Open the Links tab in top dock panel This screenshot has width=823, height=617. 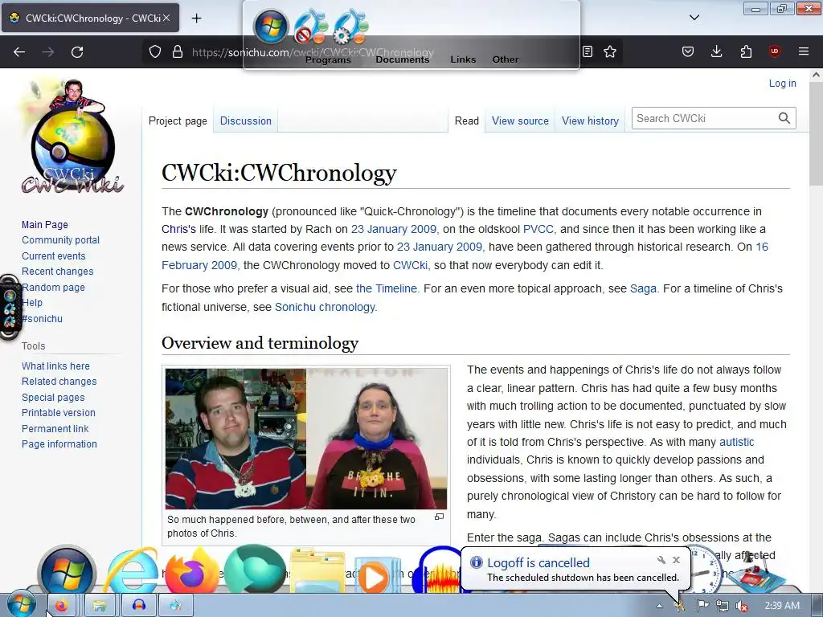(463, 59)
